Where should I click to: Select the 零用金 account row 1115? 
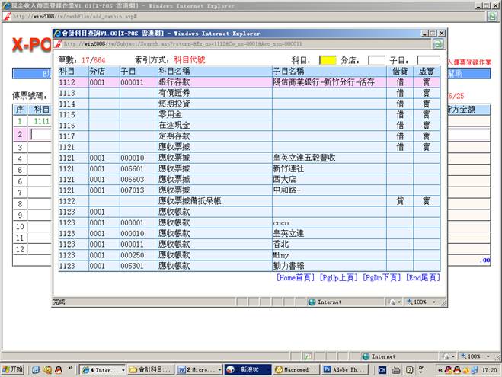229,113
